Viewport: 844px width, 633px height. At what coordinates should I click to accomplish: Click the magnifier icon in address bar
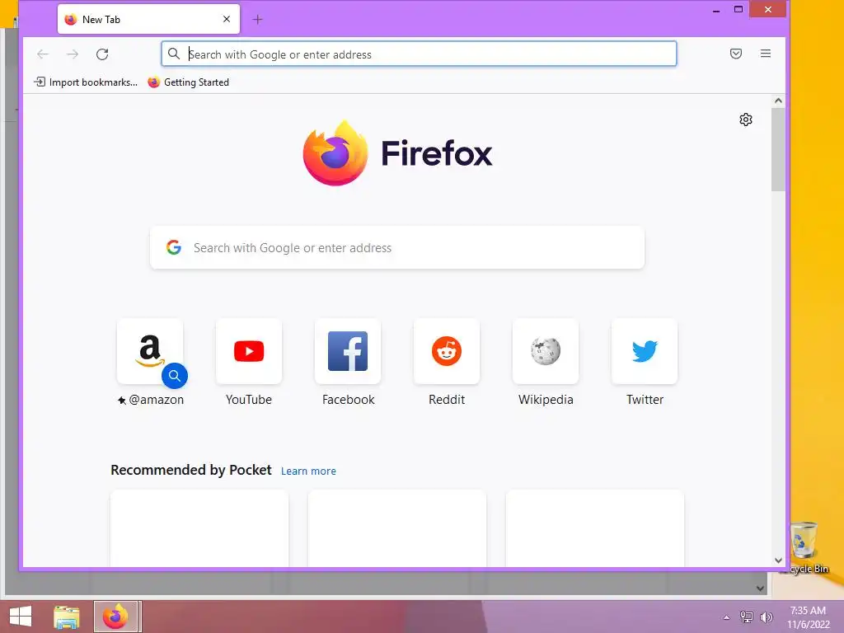(x=173, y=54)
